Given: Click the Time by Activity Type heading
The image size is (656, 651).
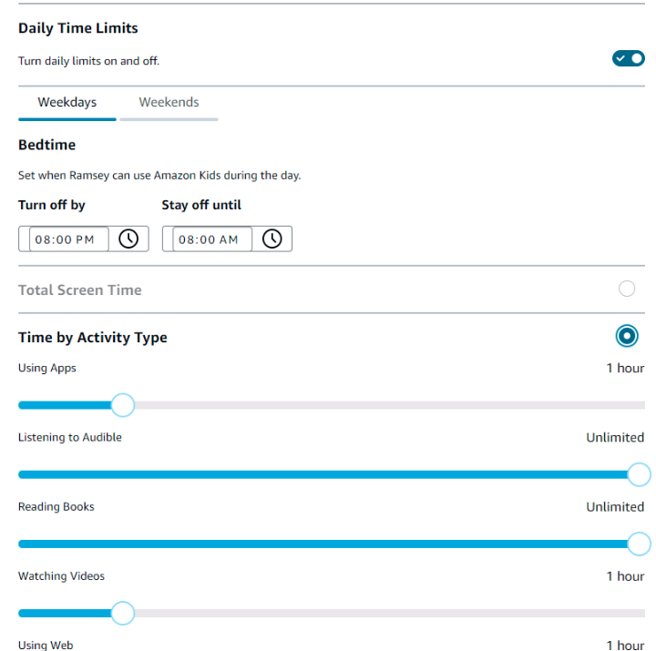Looking at the screenshot, I should click(x=93, y=338).
